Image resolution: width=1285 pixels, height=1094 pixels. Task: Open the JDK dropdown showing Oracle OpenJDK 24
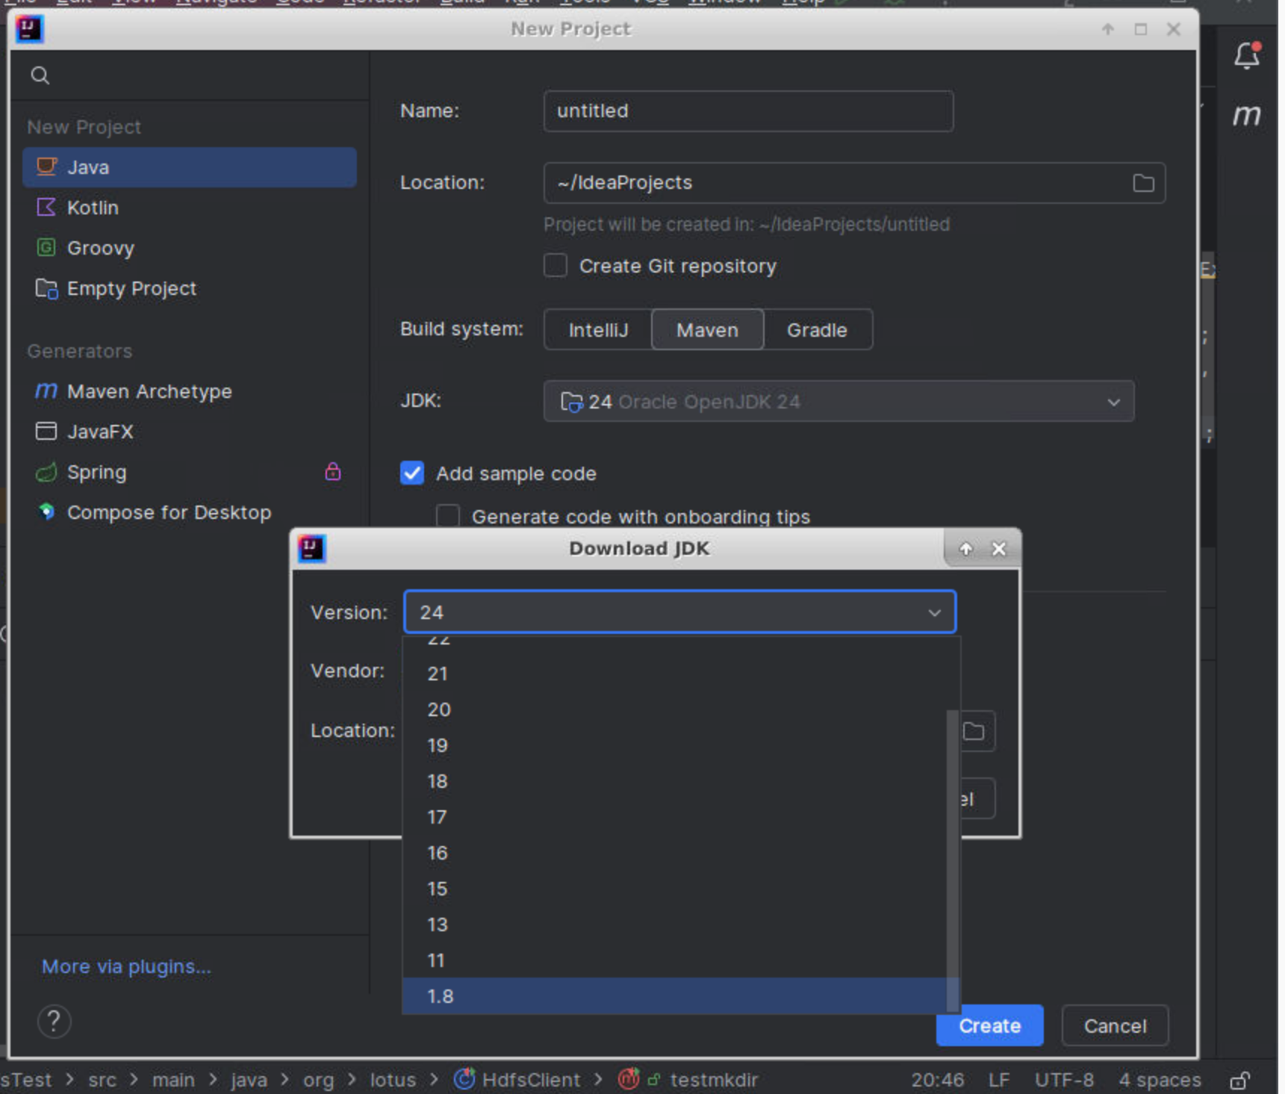(x=838, y=402)
